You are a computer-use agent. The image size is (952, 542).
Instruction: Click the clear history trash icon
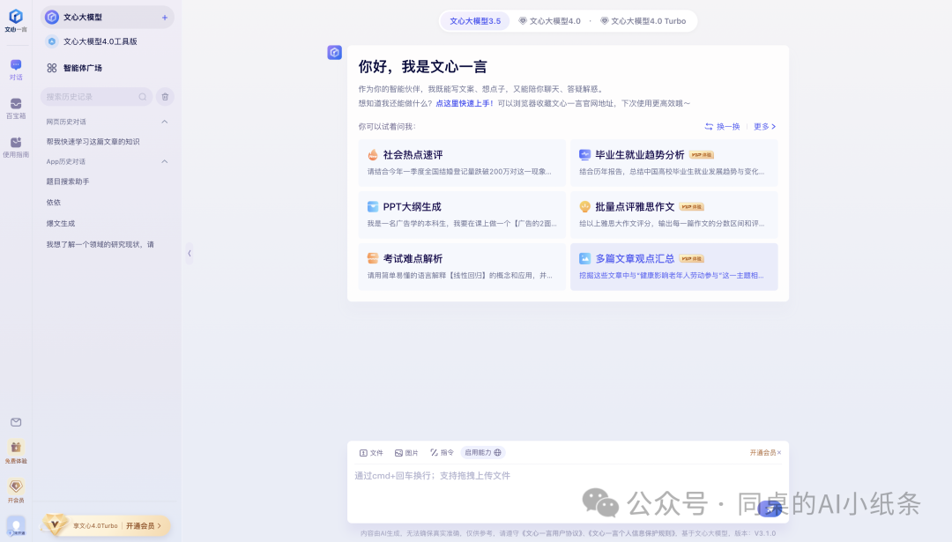click(165, 97)
